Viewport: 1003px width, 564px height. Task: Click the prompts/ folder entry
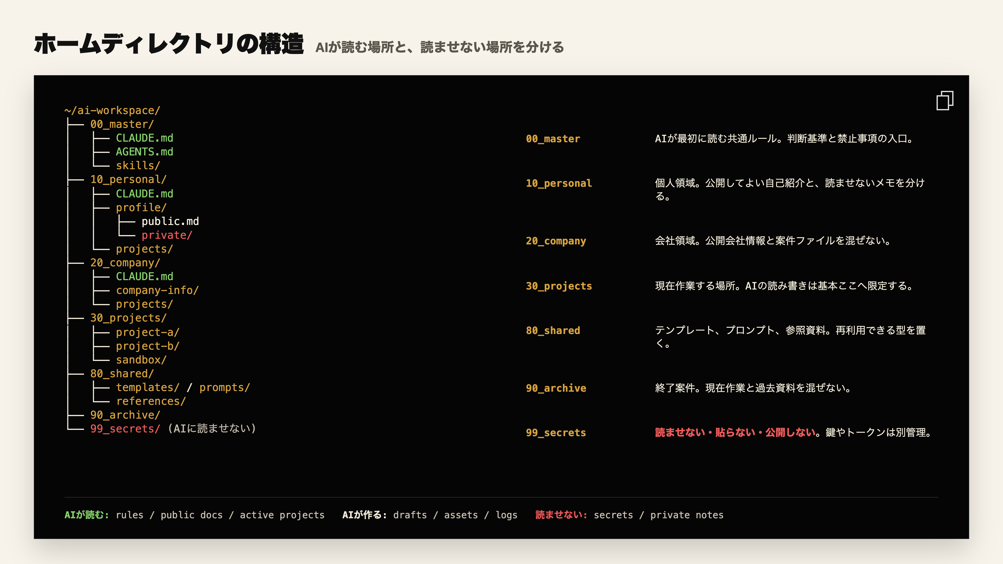(225, 387)
